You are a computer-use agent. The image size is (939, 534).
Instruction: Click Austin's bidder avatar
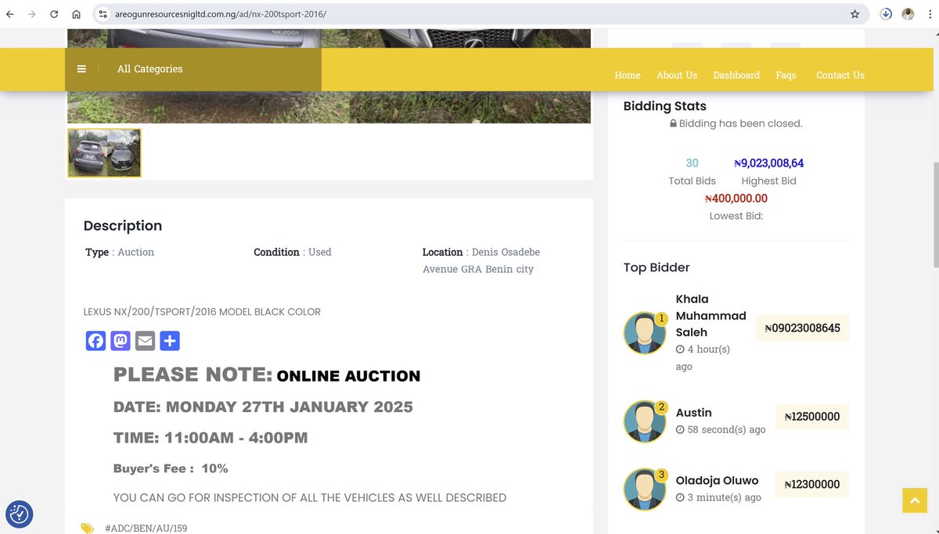coord(645,421)
